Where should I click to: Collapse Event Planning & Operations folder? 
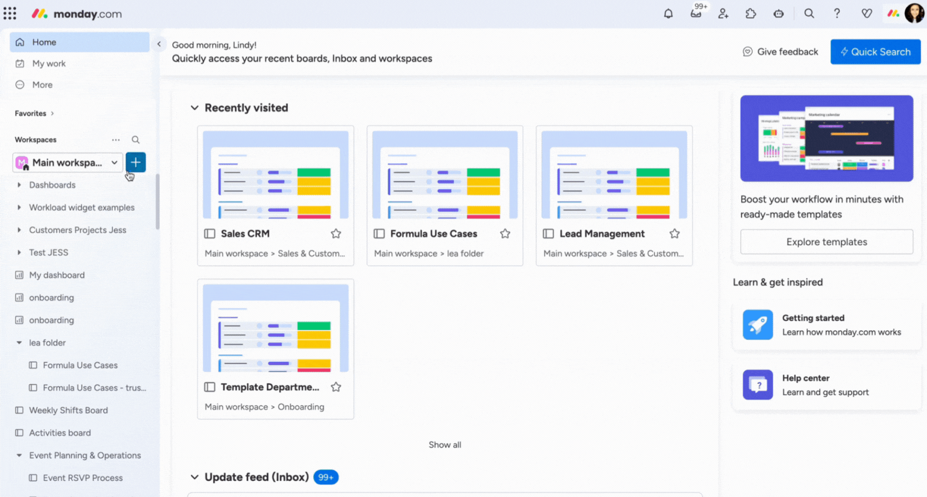coord(19,455)
